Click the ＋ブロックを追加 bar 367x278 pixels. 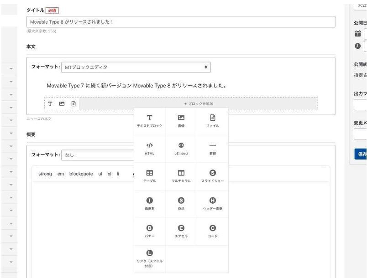click(x=199, y=104)
